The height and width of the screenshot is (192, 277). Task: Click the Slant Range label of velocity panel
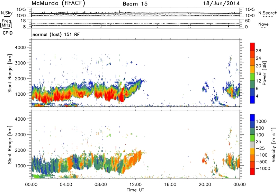point(10,145)
